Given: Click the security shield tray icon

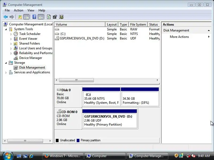Looking at the screenshot, I should (176, 156).
